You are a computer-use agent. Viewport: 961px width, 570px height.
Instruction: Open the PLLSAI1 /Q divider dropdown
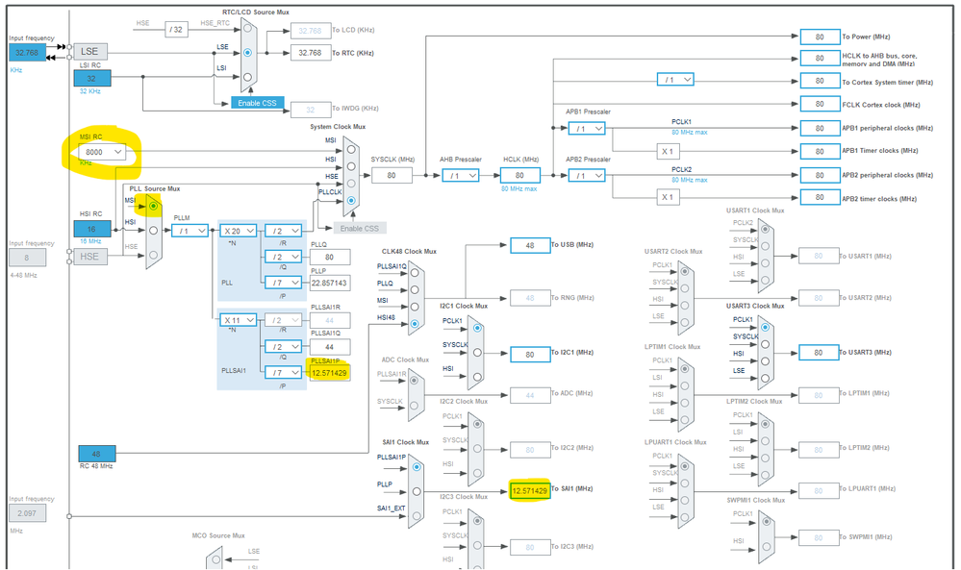[x=283, y=347]
